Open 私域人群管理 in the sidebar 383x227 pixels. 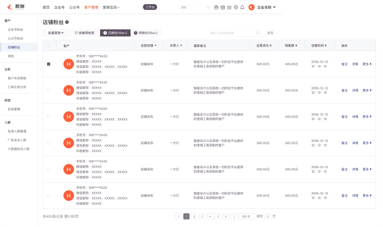[17, 131]
